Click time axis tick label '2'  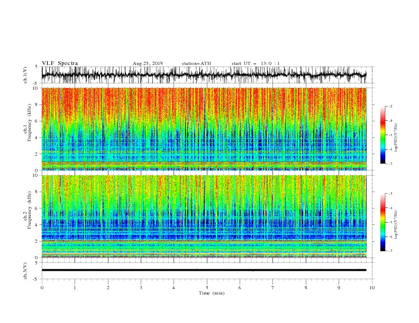tap(108, 288)
